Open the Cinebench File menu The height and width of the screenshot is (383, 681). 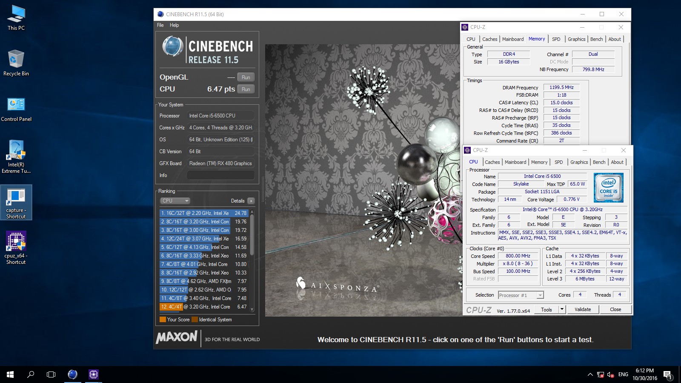tap(160, 25)
